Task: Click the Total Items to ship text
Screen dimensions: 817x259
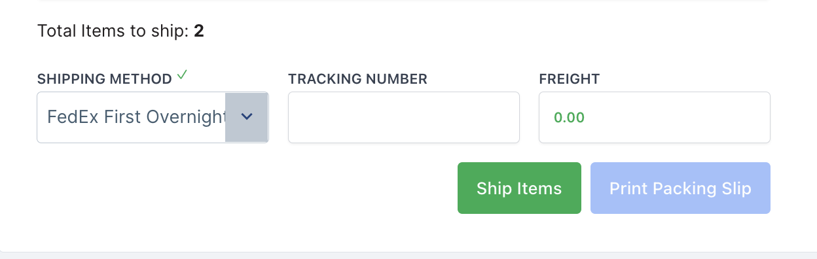Action: coord(113,31)
